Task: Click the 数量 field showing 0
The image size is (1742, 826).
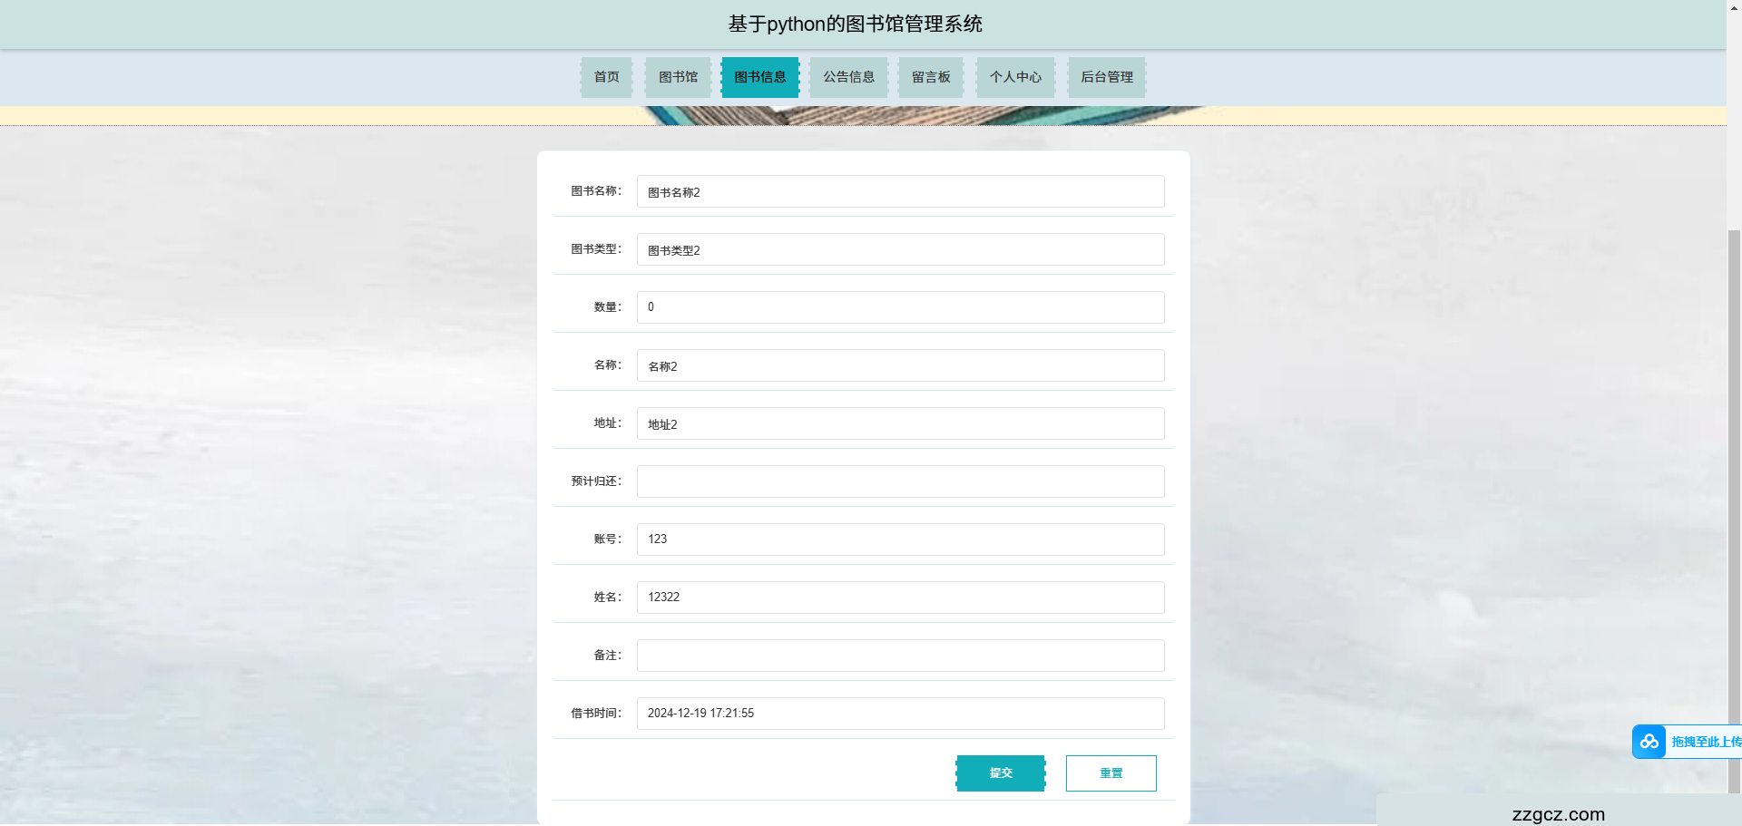Action: pyautogui.click(x=899, y=306)
